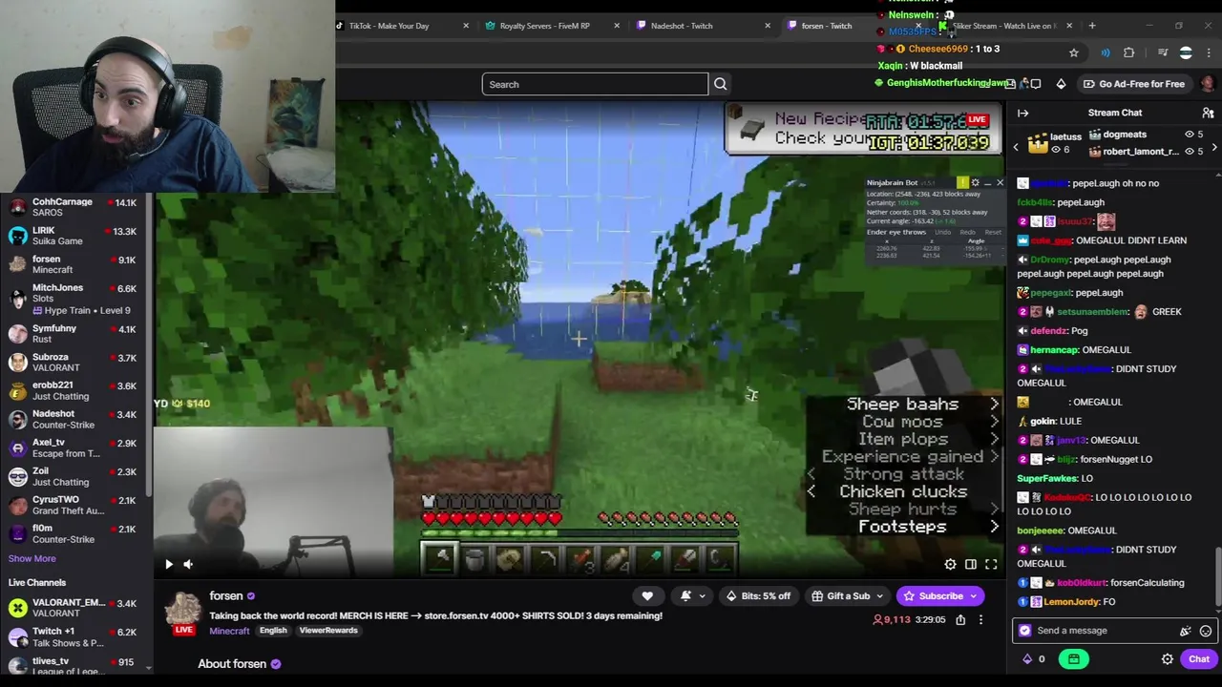1222x687 pixels.
Task: Open erobb221 Just Chatting channel
Action: coord(73,390)
